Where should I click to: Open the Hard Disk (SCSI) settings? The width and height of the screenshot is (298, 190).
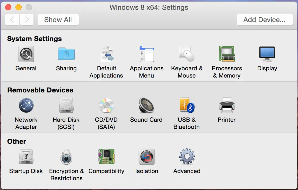tap(66, 105)
